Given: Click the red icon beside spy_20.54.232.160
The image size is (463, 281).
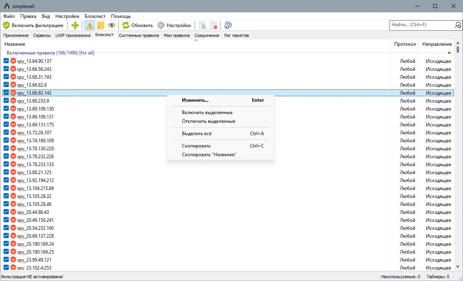Looking at the screenshot, I should pyautogui.click(x=13, y=228).
